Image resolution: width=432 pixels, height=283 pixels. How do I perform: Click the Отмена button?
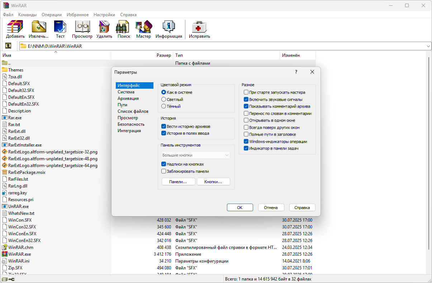pyautogui.click(x=271, y=208)
